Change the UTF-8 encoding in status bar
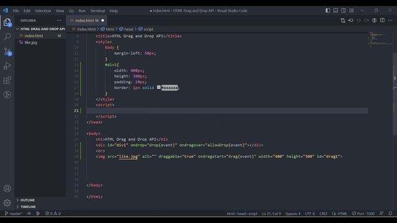The height and width of the screenshot is (223, 397). (x=310, y=214)
